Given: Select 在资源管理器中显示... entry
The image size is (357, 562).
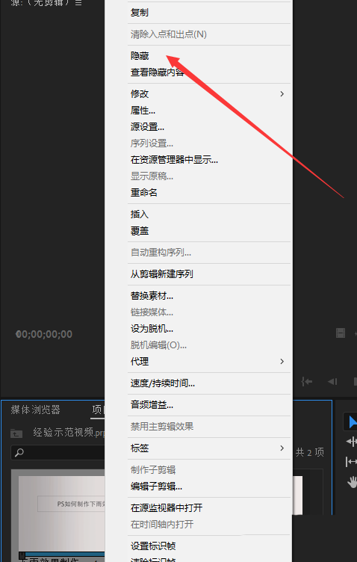Looking at the screenshot, I should click(x=174, y=160).
